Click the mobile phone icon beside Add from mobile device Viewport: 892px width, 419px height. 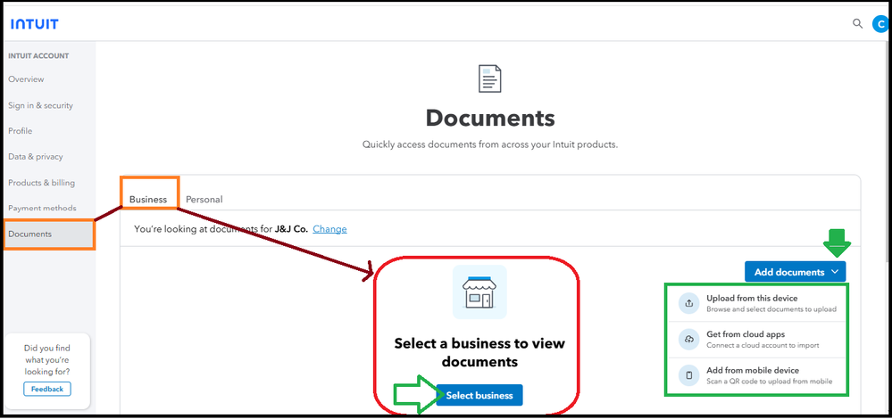(x=688, y=375)
